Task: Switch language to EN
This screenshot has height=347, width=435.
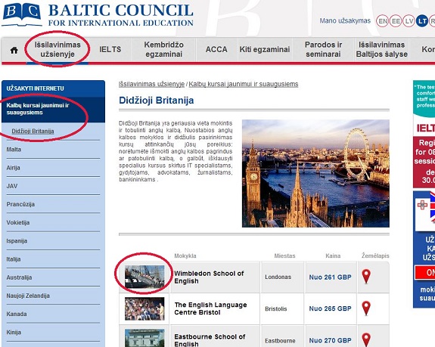Action: (383, 21)
